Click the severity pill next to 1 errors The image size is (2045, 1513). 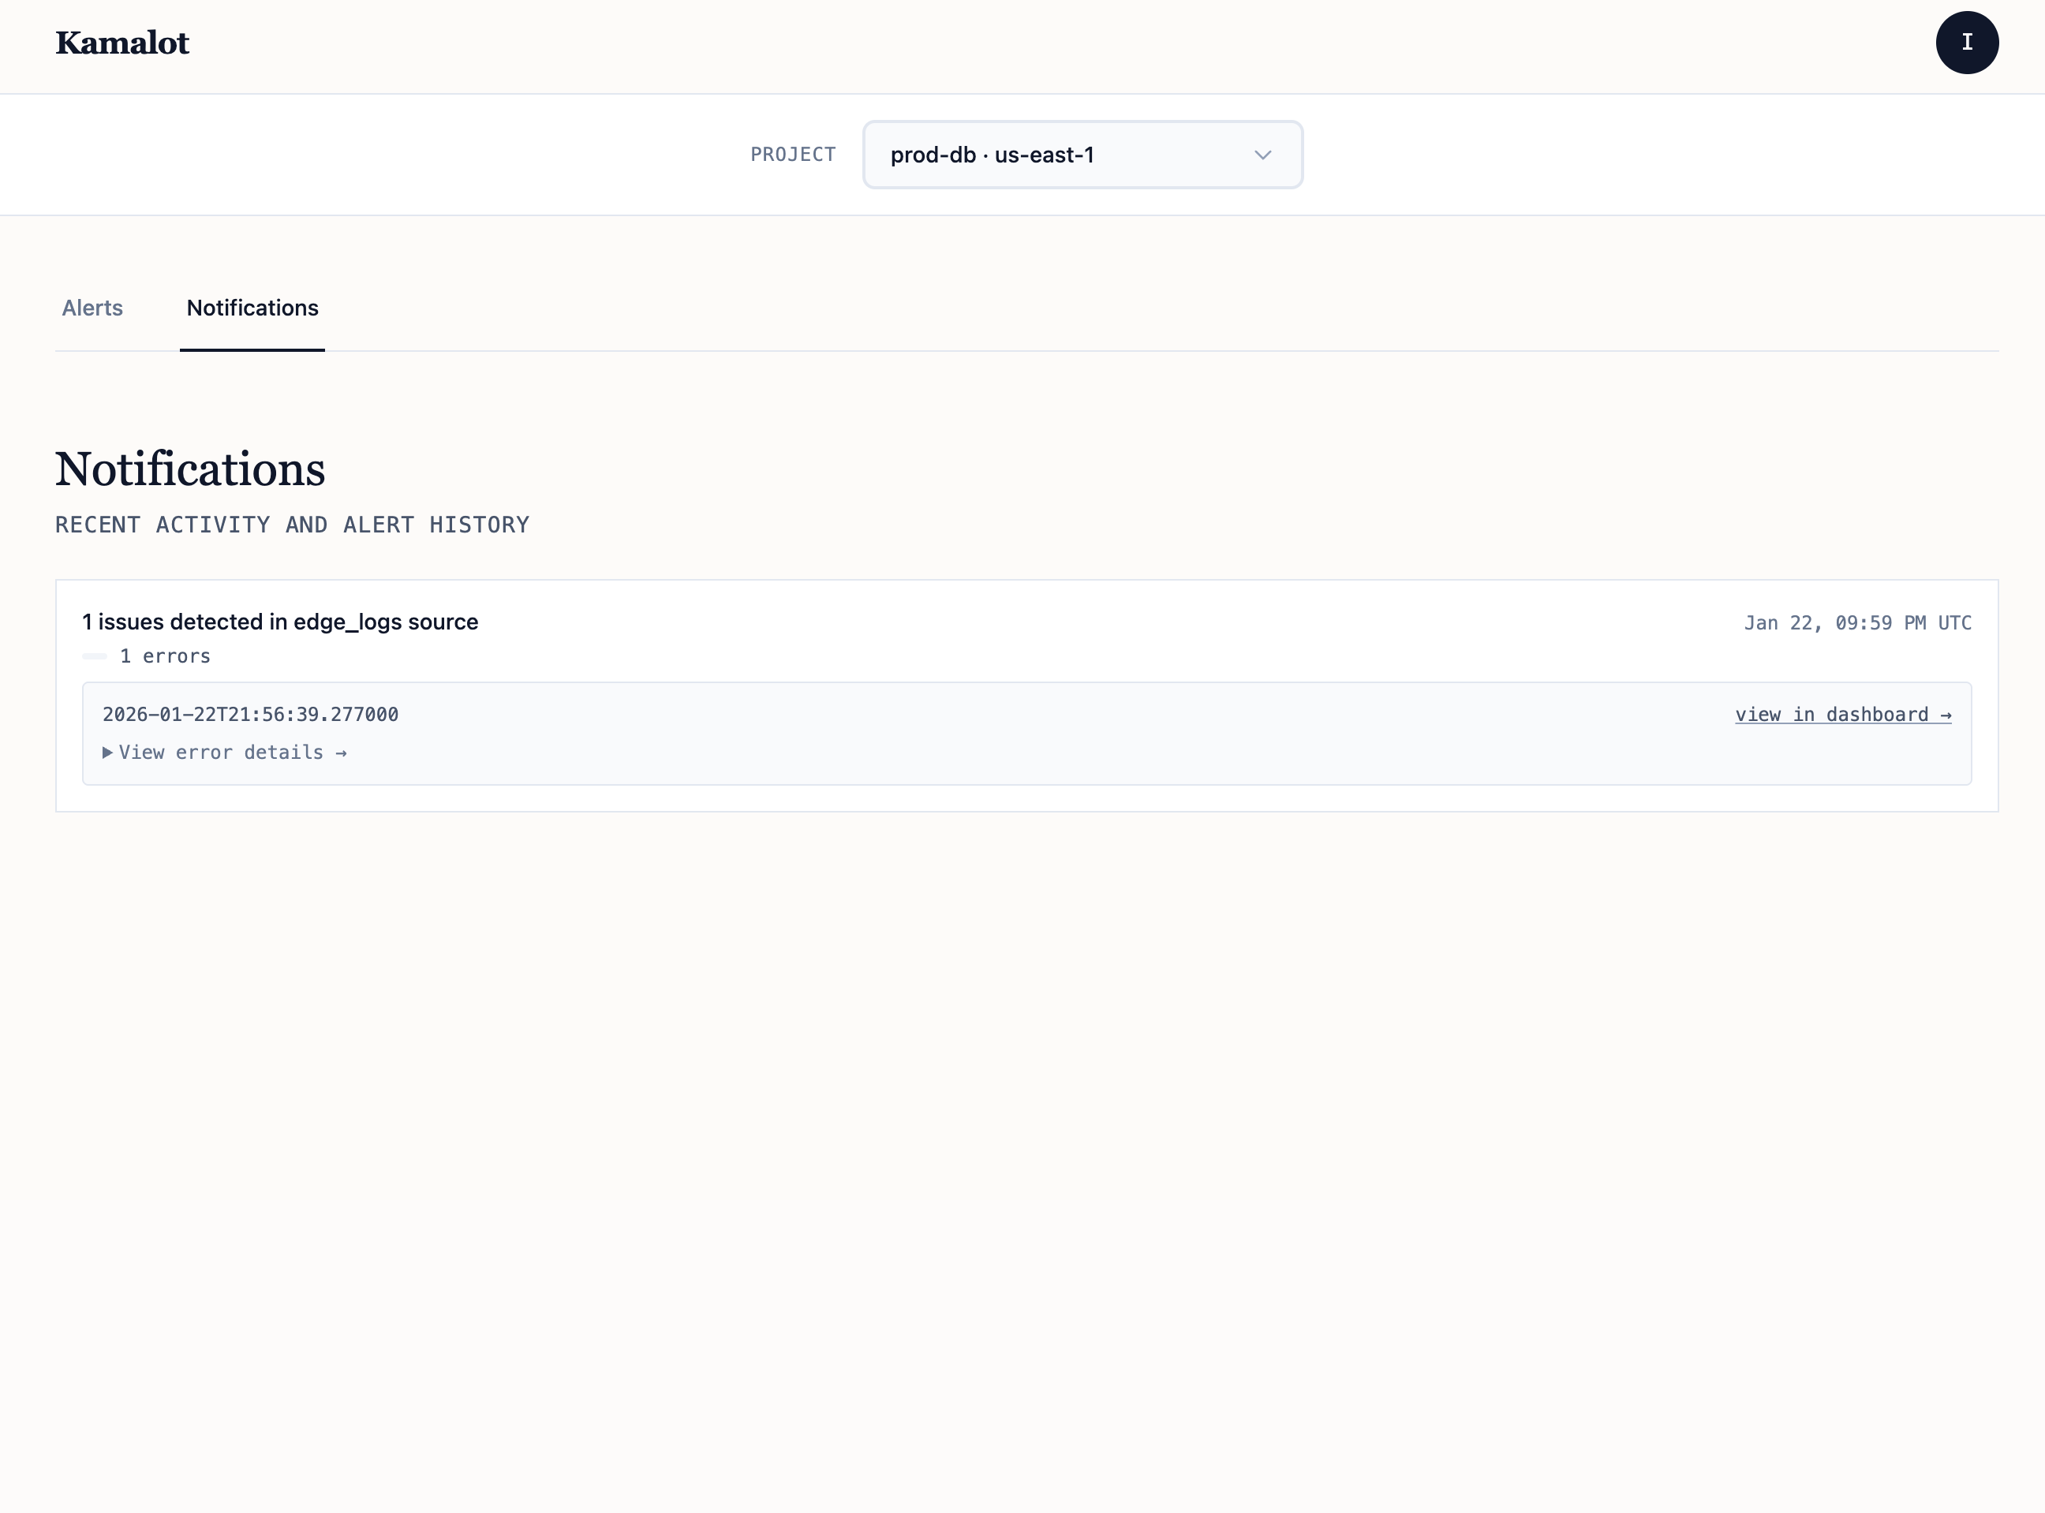tap(95, 656)
